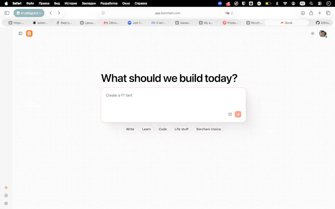
Task: Switch to the Счет... tab
Action: [x=159, y=23]
